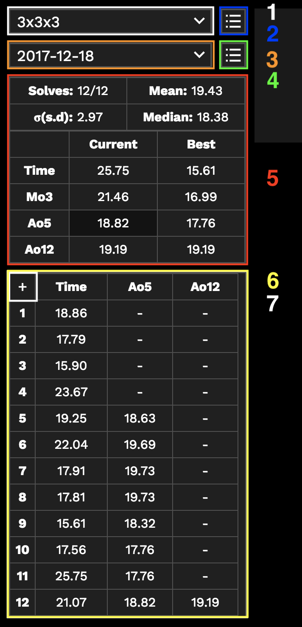Screen dimensions: 302x627
Task: Click the Ao5 column header in solve list
Action: (x=140, y=287)
